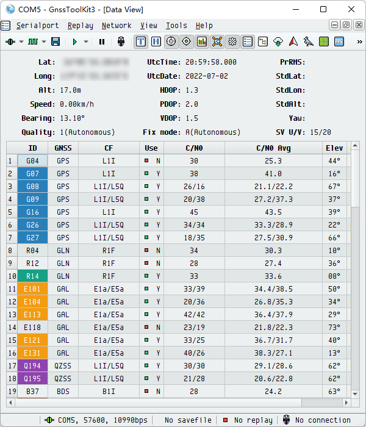This screenshot has height=427, width=366.
Task: Click the No connection status entry
Action: point(317,420)
